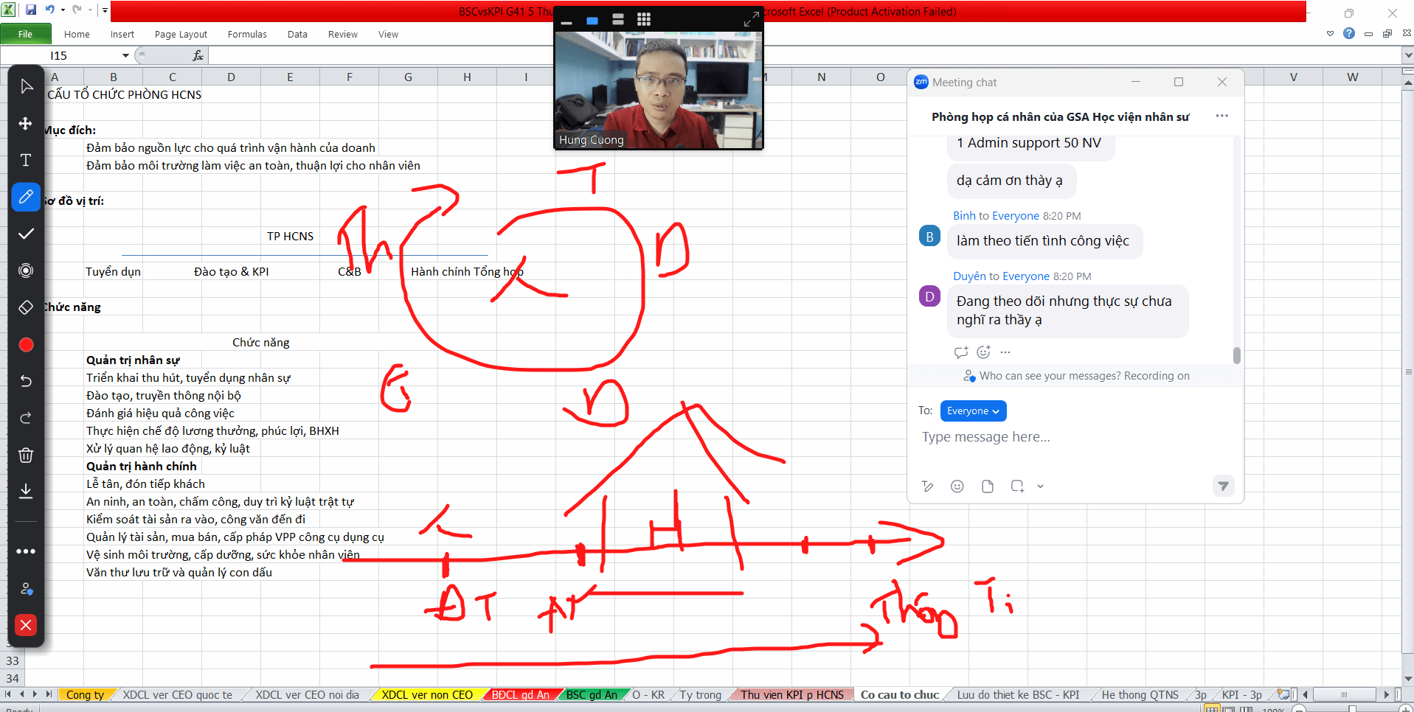Open emoji picker in chat toolbar

957,486
